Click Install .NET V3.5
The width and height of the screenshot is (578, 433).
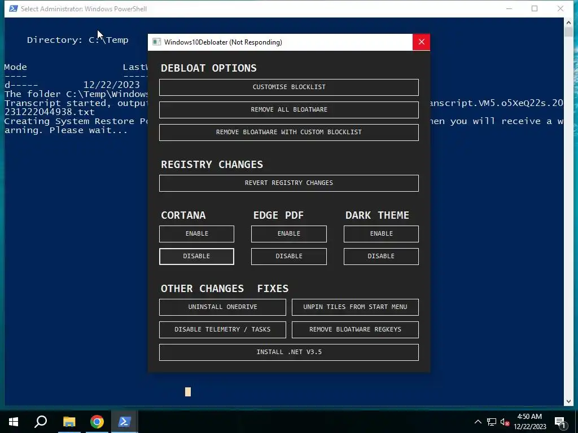[288, 352]
